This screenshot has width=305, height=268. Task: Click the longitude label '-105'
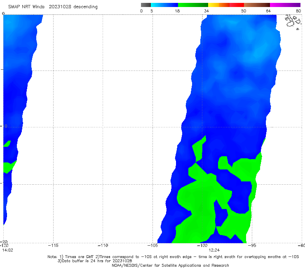(x=152, y=245)
